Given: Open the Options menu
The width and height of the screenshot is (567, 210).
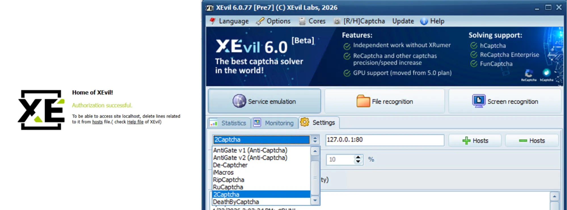Looking at the screenshot, I should click(279, 21).
